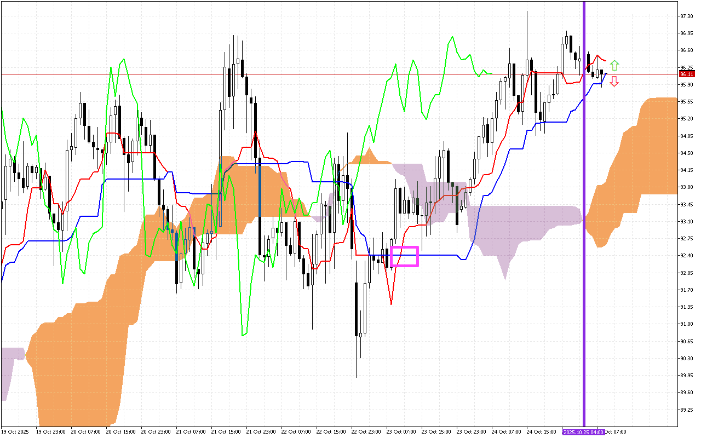Viewport: 701px width, 438px height.
Task: Click the 24 Oct 07:00 time axis label
Action: pyautogui.click(x=507, y=431)
